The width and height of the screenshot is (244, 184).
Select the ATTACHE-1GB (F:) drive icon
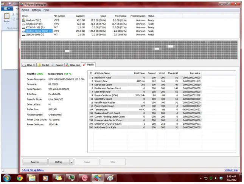coord(24,28)
